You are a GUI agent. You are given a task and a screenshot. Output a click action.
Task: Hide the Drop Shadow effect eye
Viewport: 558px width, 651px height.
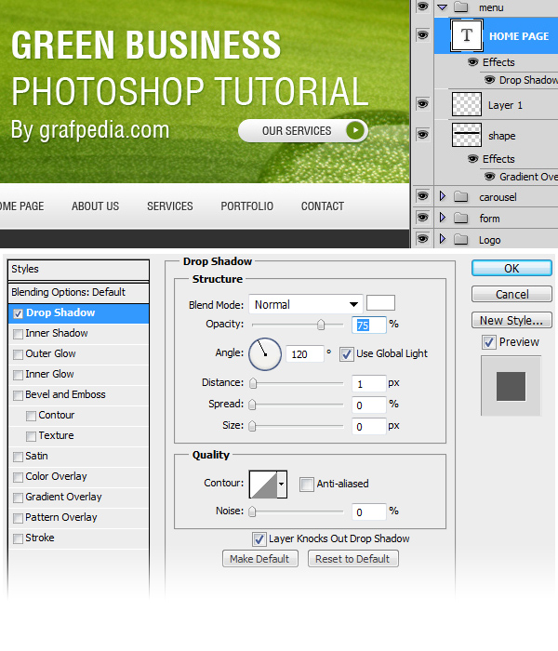click(490, 80)
